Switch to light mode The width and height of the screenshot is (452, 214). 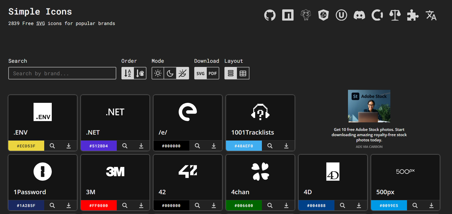tap(158, 73)
